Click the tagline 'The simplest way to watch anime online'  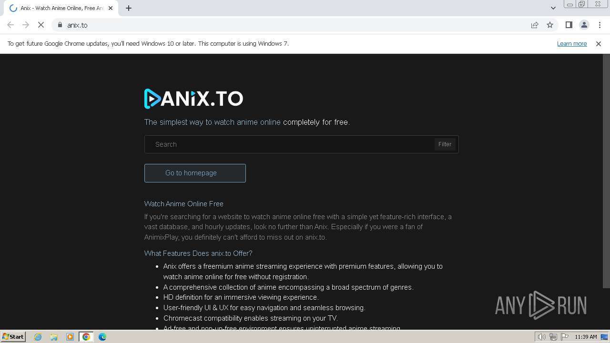pyautogui.click(x=213, y=122)
